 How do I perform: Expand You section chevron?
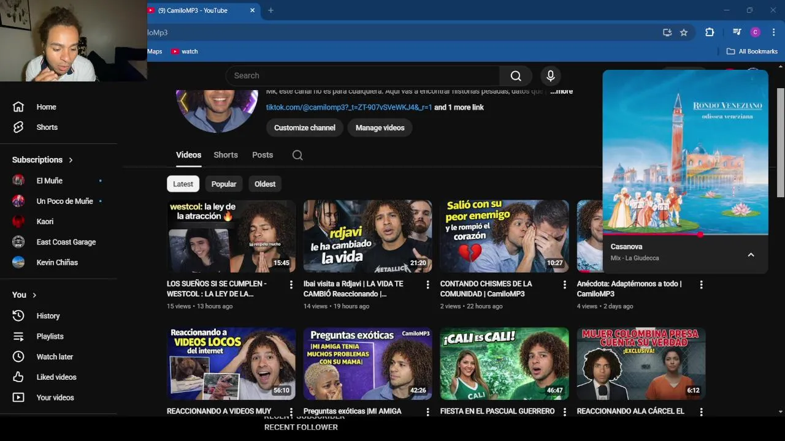click(34, 295)
